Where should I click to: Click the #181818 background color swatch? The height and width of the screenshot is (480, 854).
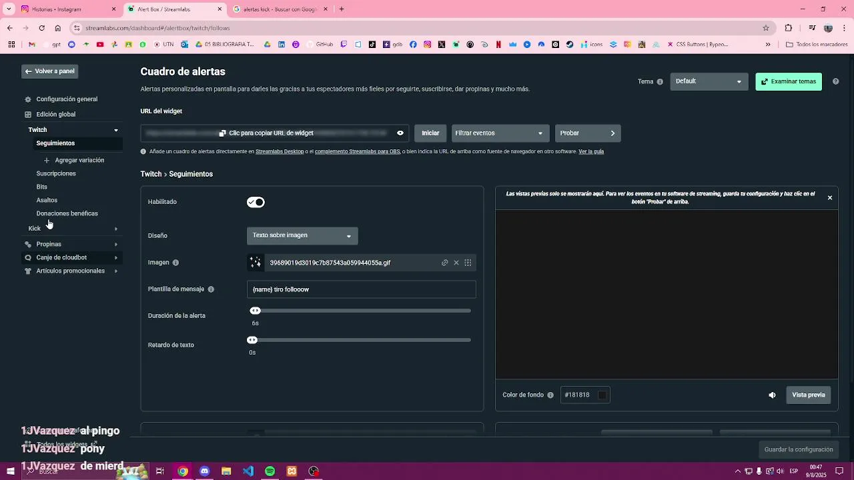602,395
